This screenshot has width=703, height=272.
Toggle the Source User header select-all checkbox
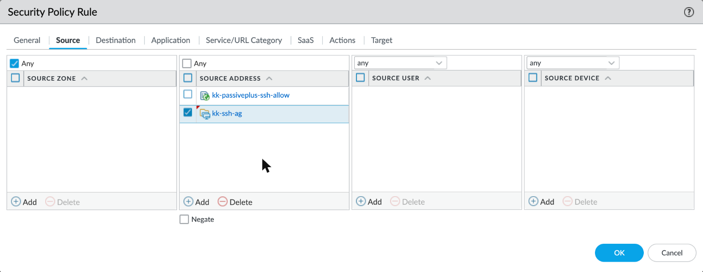[x=360, y=78]
